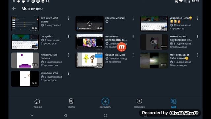Screen dimensions: 211x119
Task: Open options menu for 'хехе)) хария вкусная'
Action: click(197, 37)
